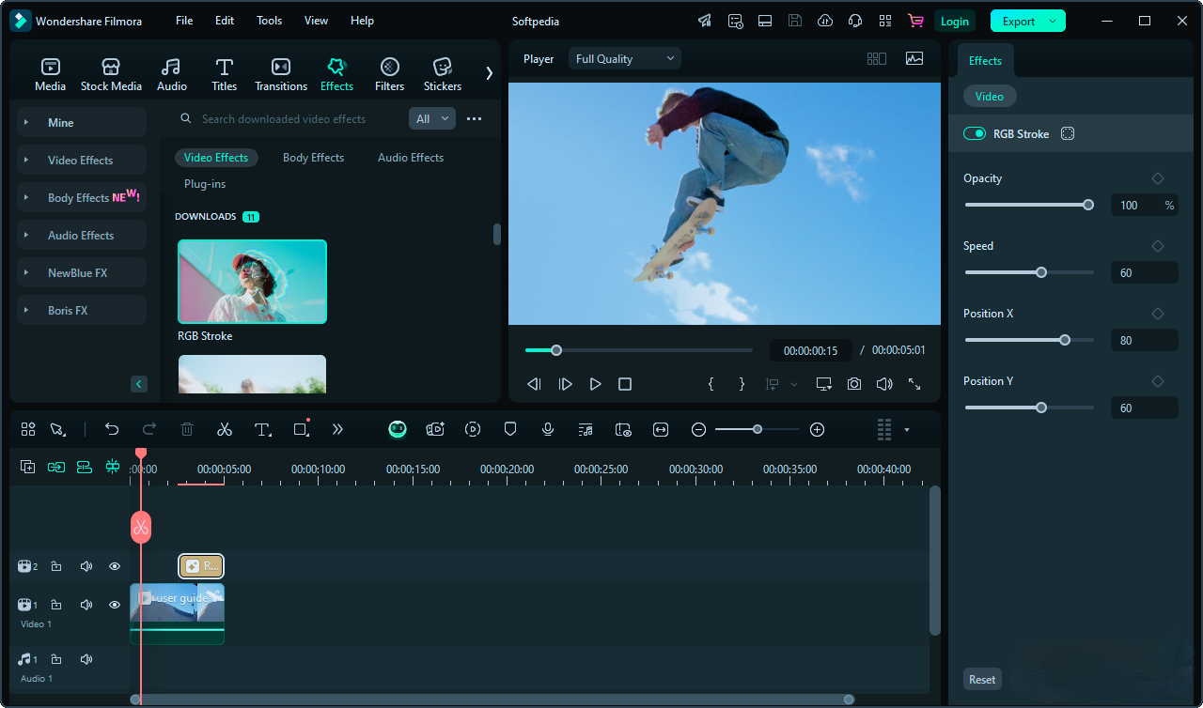Image resolution: width=1203 pixels, height=708 pixels.
Task: Disable the RGB Stroke effect toggle
Action: coord(975,134)
